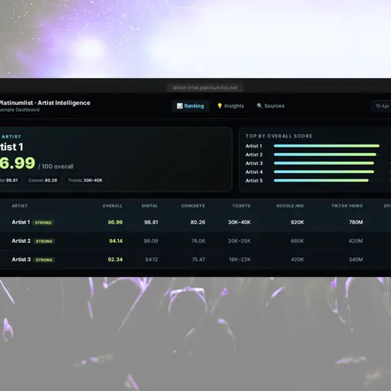Open the Artist 2 table row name
Image resolution: width=391 pixels, height=391 pixels.
tap(21, 241)
